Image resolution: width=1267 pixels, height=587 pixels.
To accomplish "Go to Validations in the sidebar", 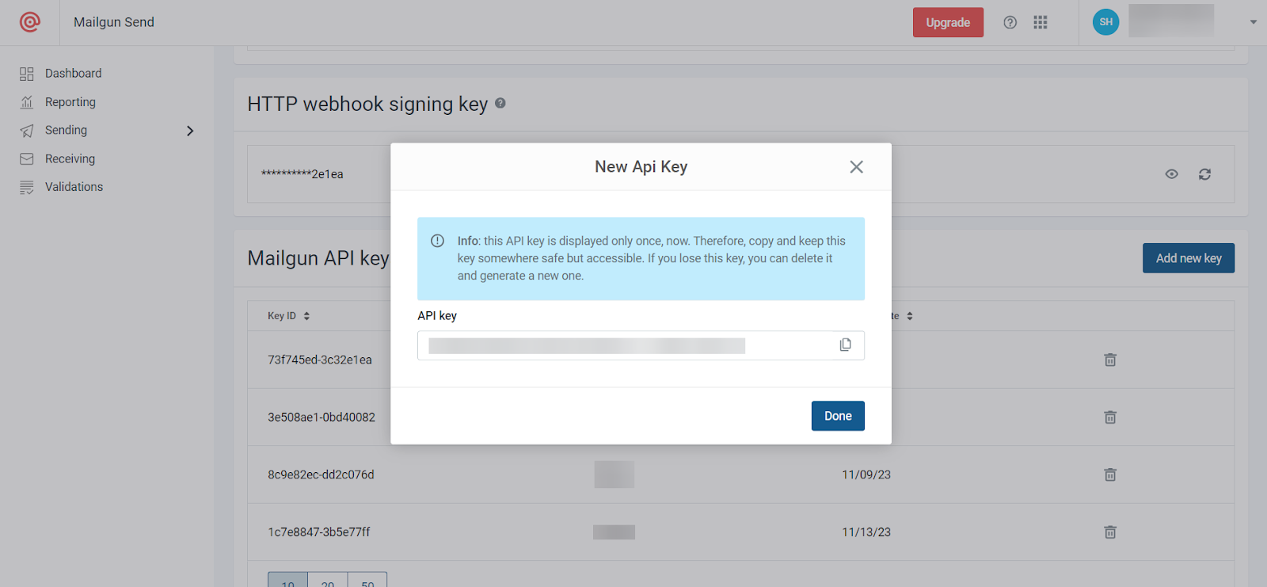I will (73, 186).
